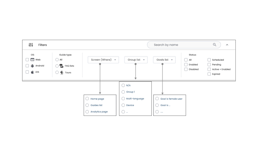259x156 pixels.
Task: Expand the Group list dropdown
Action: 136,60
